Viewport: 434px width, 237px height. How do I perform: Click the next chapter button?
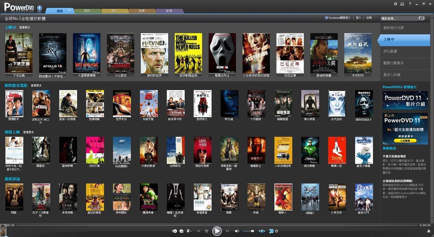click(x=227, y=231)
